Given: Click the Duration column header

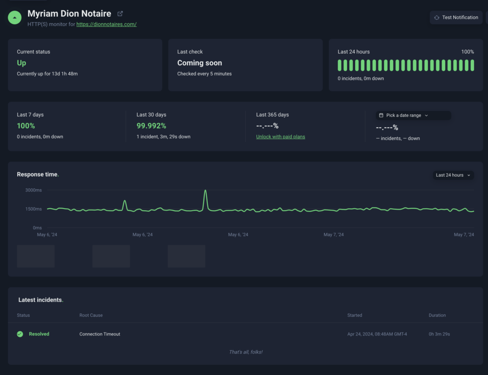Looking at the screenshot, I should [x=437, y=315].
